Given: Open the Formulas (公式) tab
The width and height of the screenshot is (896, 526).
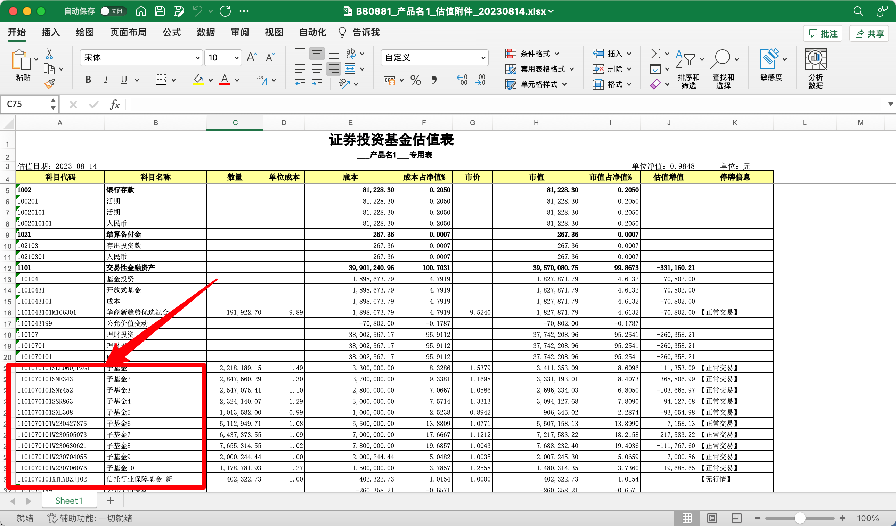Looking at the screenshot, I should click(172, 32).
